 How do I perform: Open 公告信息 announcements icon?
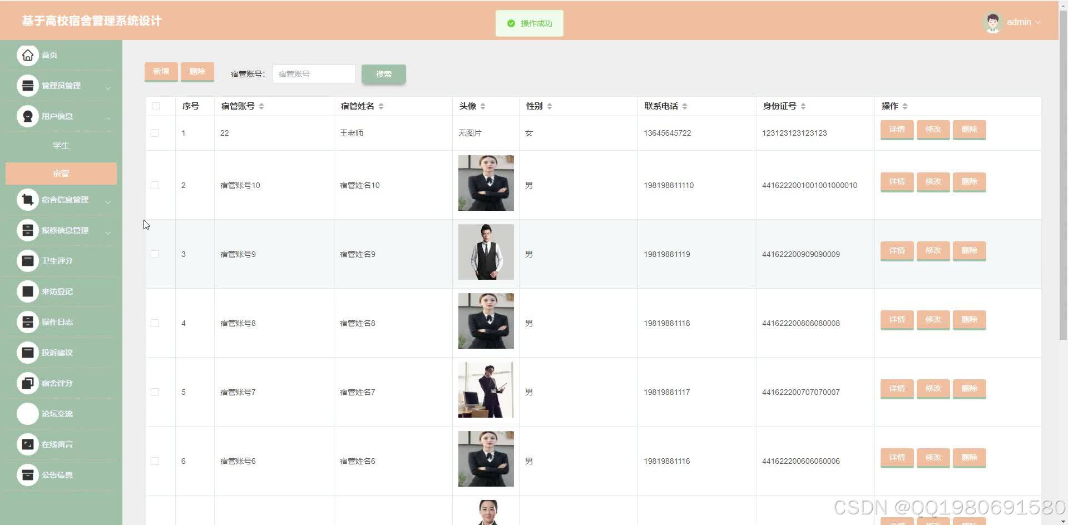(28, 475)
